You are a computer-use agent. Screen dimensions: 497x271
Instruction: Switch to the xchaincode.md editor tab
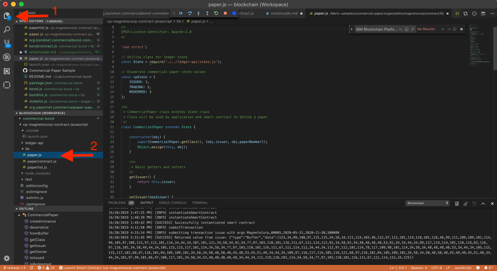284,14
